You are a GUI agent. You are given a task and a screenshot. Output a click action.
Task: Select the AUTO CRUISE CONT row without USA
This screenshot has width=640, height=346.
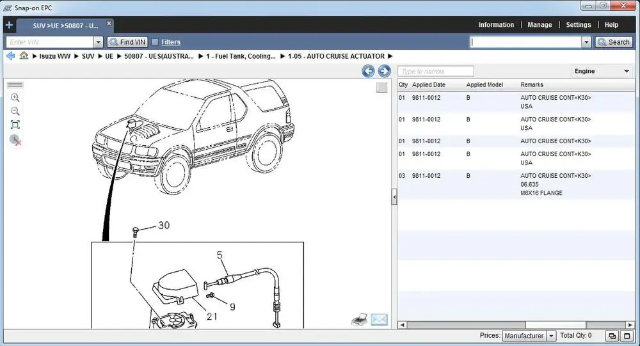click(516, 141)
